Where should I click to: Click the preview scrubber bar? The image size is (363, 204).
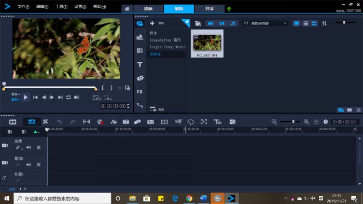(50, 87)
